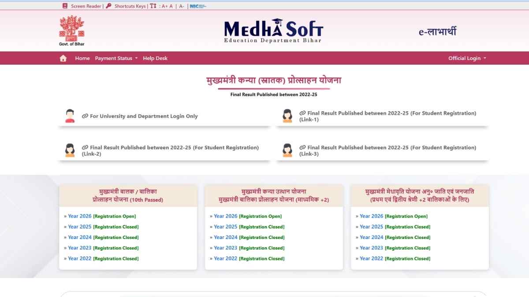Click the NIC logo

coord(198,6)
